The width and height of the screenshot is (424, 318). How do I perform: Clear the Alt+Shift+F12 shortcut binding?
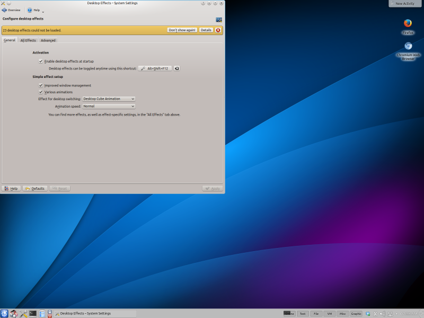(177, 68)
